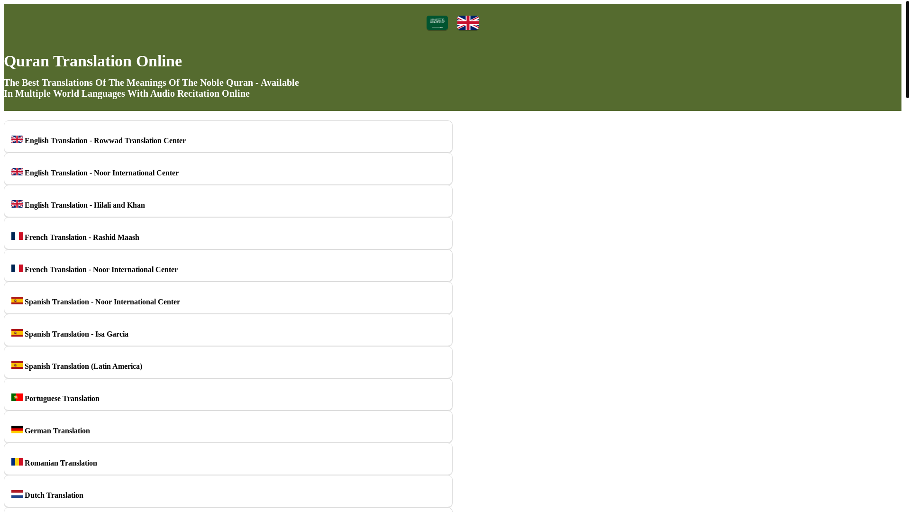Click UK flag beside Rowwad Translation Center
The image size is (910, 512).
[x=17, y=139]
